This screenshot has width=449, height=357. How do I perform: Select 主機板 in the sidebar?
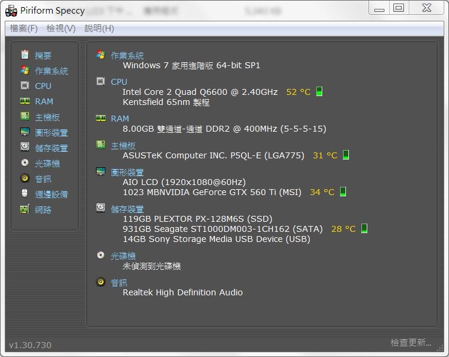coord(47,117)
